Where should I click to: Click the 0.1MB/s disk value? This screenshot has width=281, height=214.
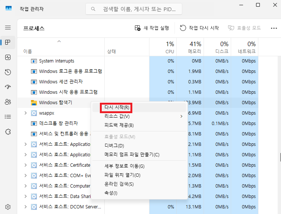pos(220,124)
